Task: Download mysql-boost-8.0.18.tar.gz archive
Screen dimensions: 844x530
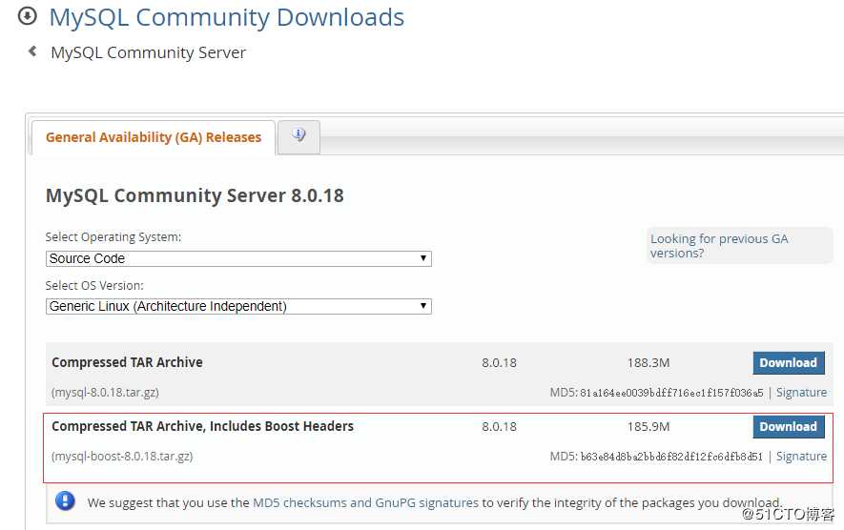Action: 789,427
